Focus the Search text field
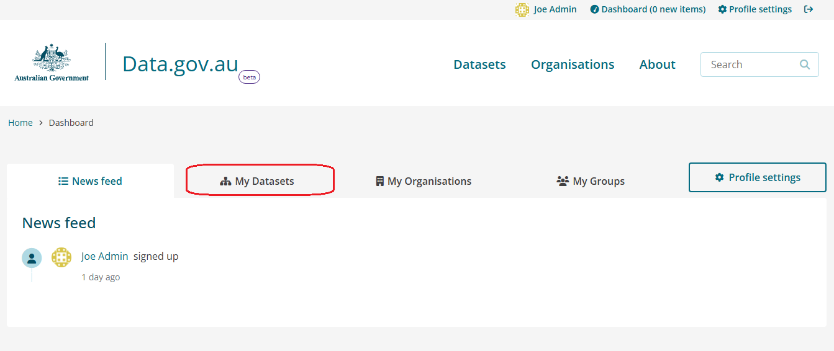 pos(748,64)
